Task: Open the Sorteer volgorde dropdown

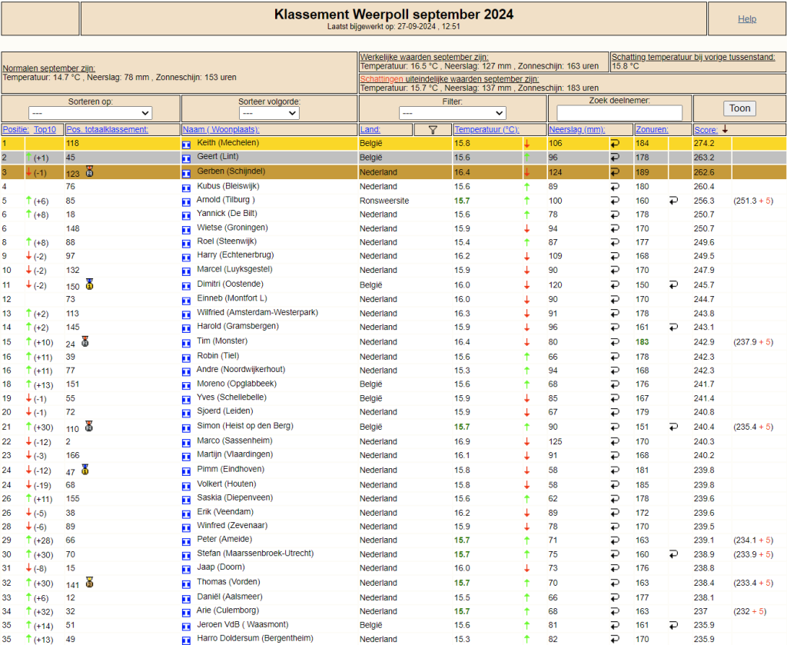Action: 269,113
